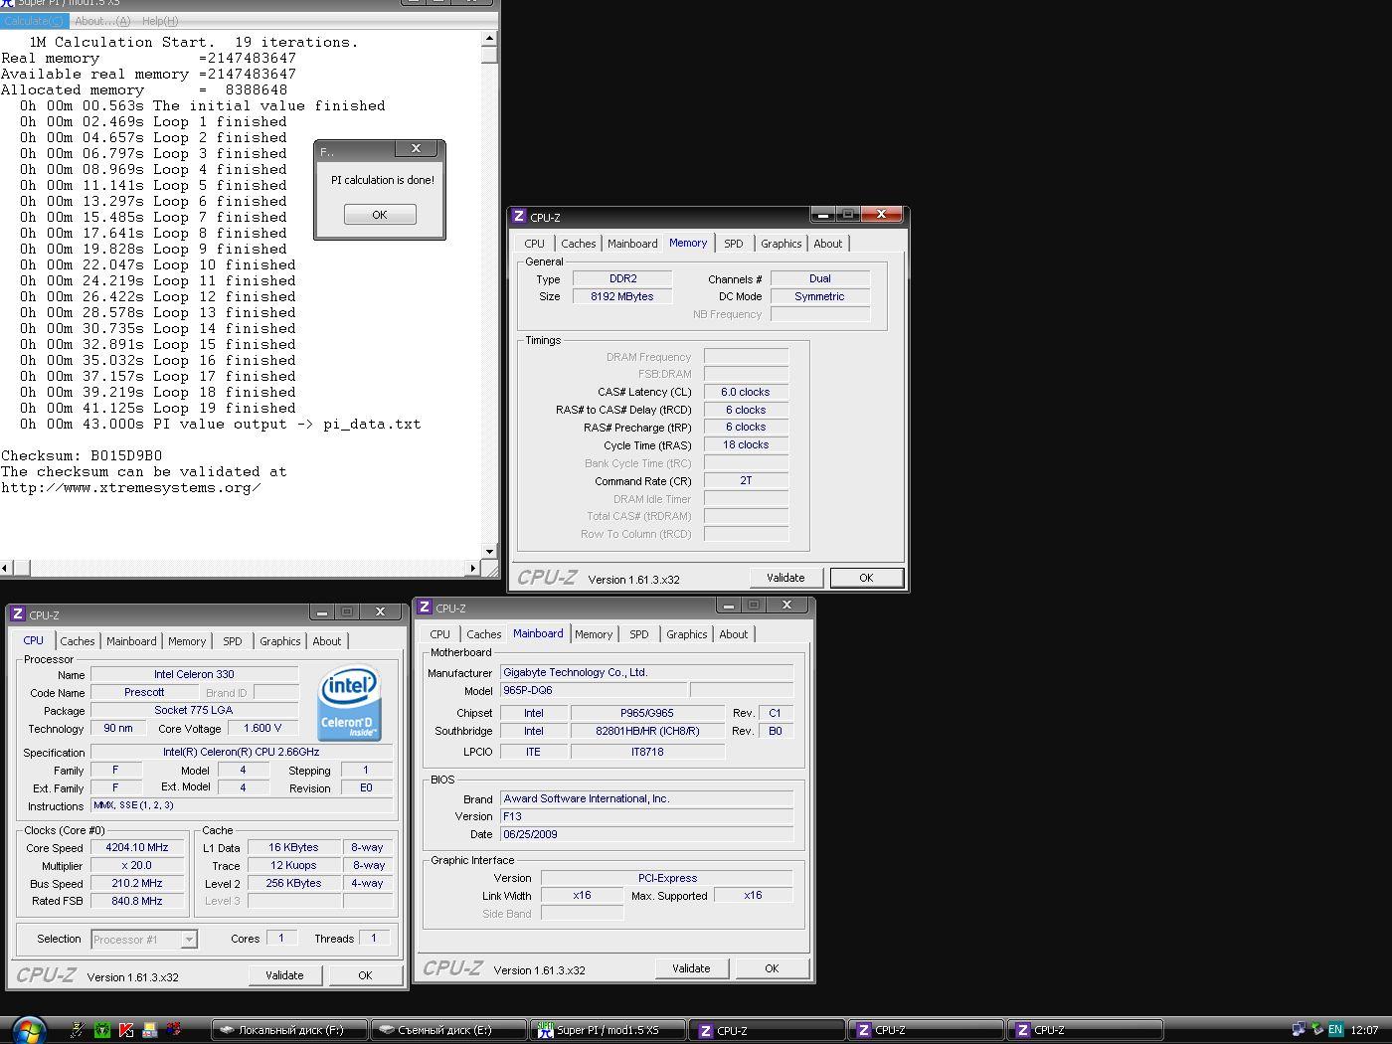Open the About...(A) menu in Super PI

[x=102, y=21]
